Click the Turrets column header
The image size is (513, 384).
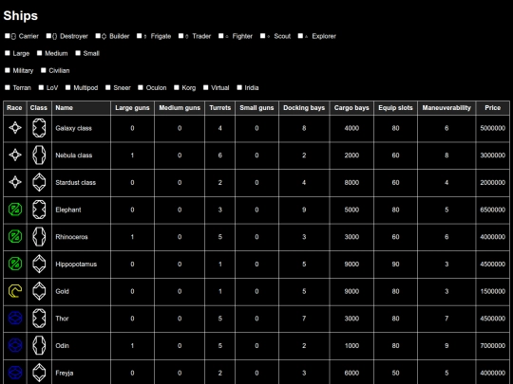219,108
